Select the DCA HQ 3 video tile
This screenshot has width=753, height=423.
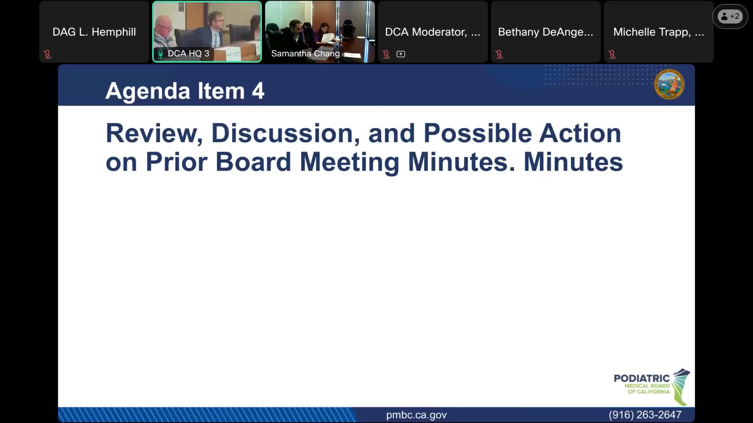(x=207, y=31)
